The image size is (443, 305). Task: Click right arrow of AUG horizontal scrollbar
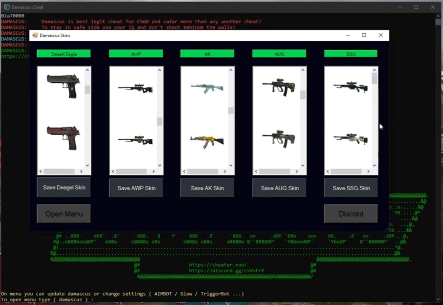297,172
